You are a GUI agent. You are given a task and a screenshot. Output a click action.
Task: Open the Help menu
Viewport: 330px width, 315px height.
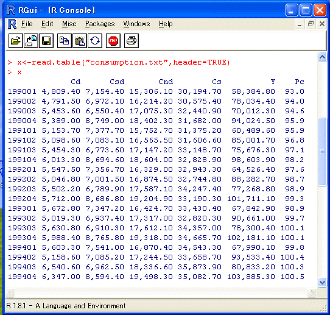(166, 24)
